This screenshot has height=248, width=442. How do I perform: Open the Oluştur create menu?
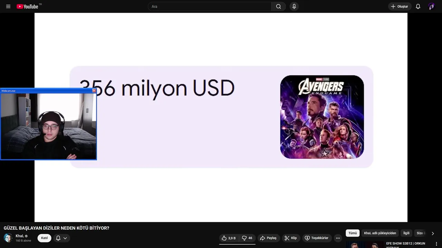[x=400, y=7]
